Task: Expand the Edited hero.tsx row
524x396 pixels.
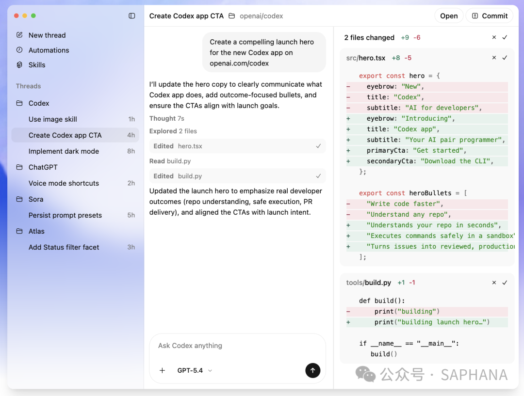Action: 237,146
